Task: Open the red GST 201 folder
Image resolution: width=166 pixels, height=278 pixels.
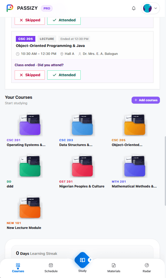Action: click(x=82, y=166)
